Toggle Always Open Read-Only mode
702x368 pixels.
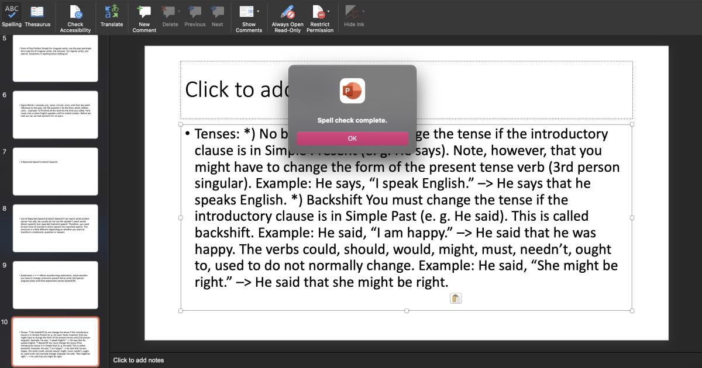tap(287, 15)
